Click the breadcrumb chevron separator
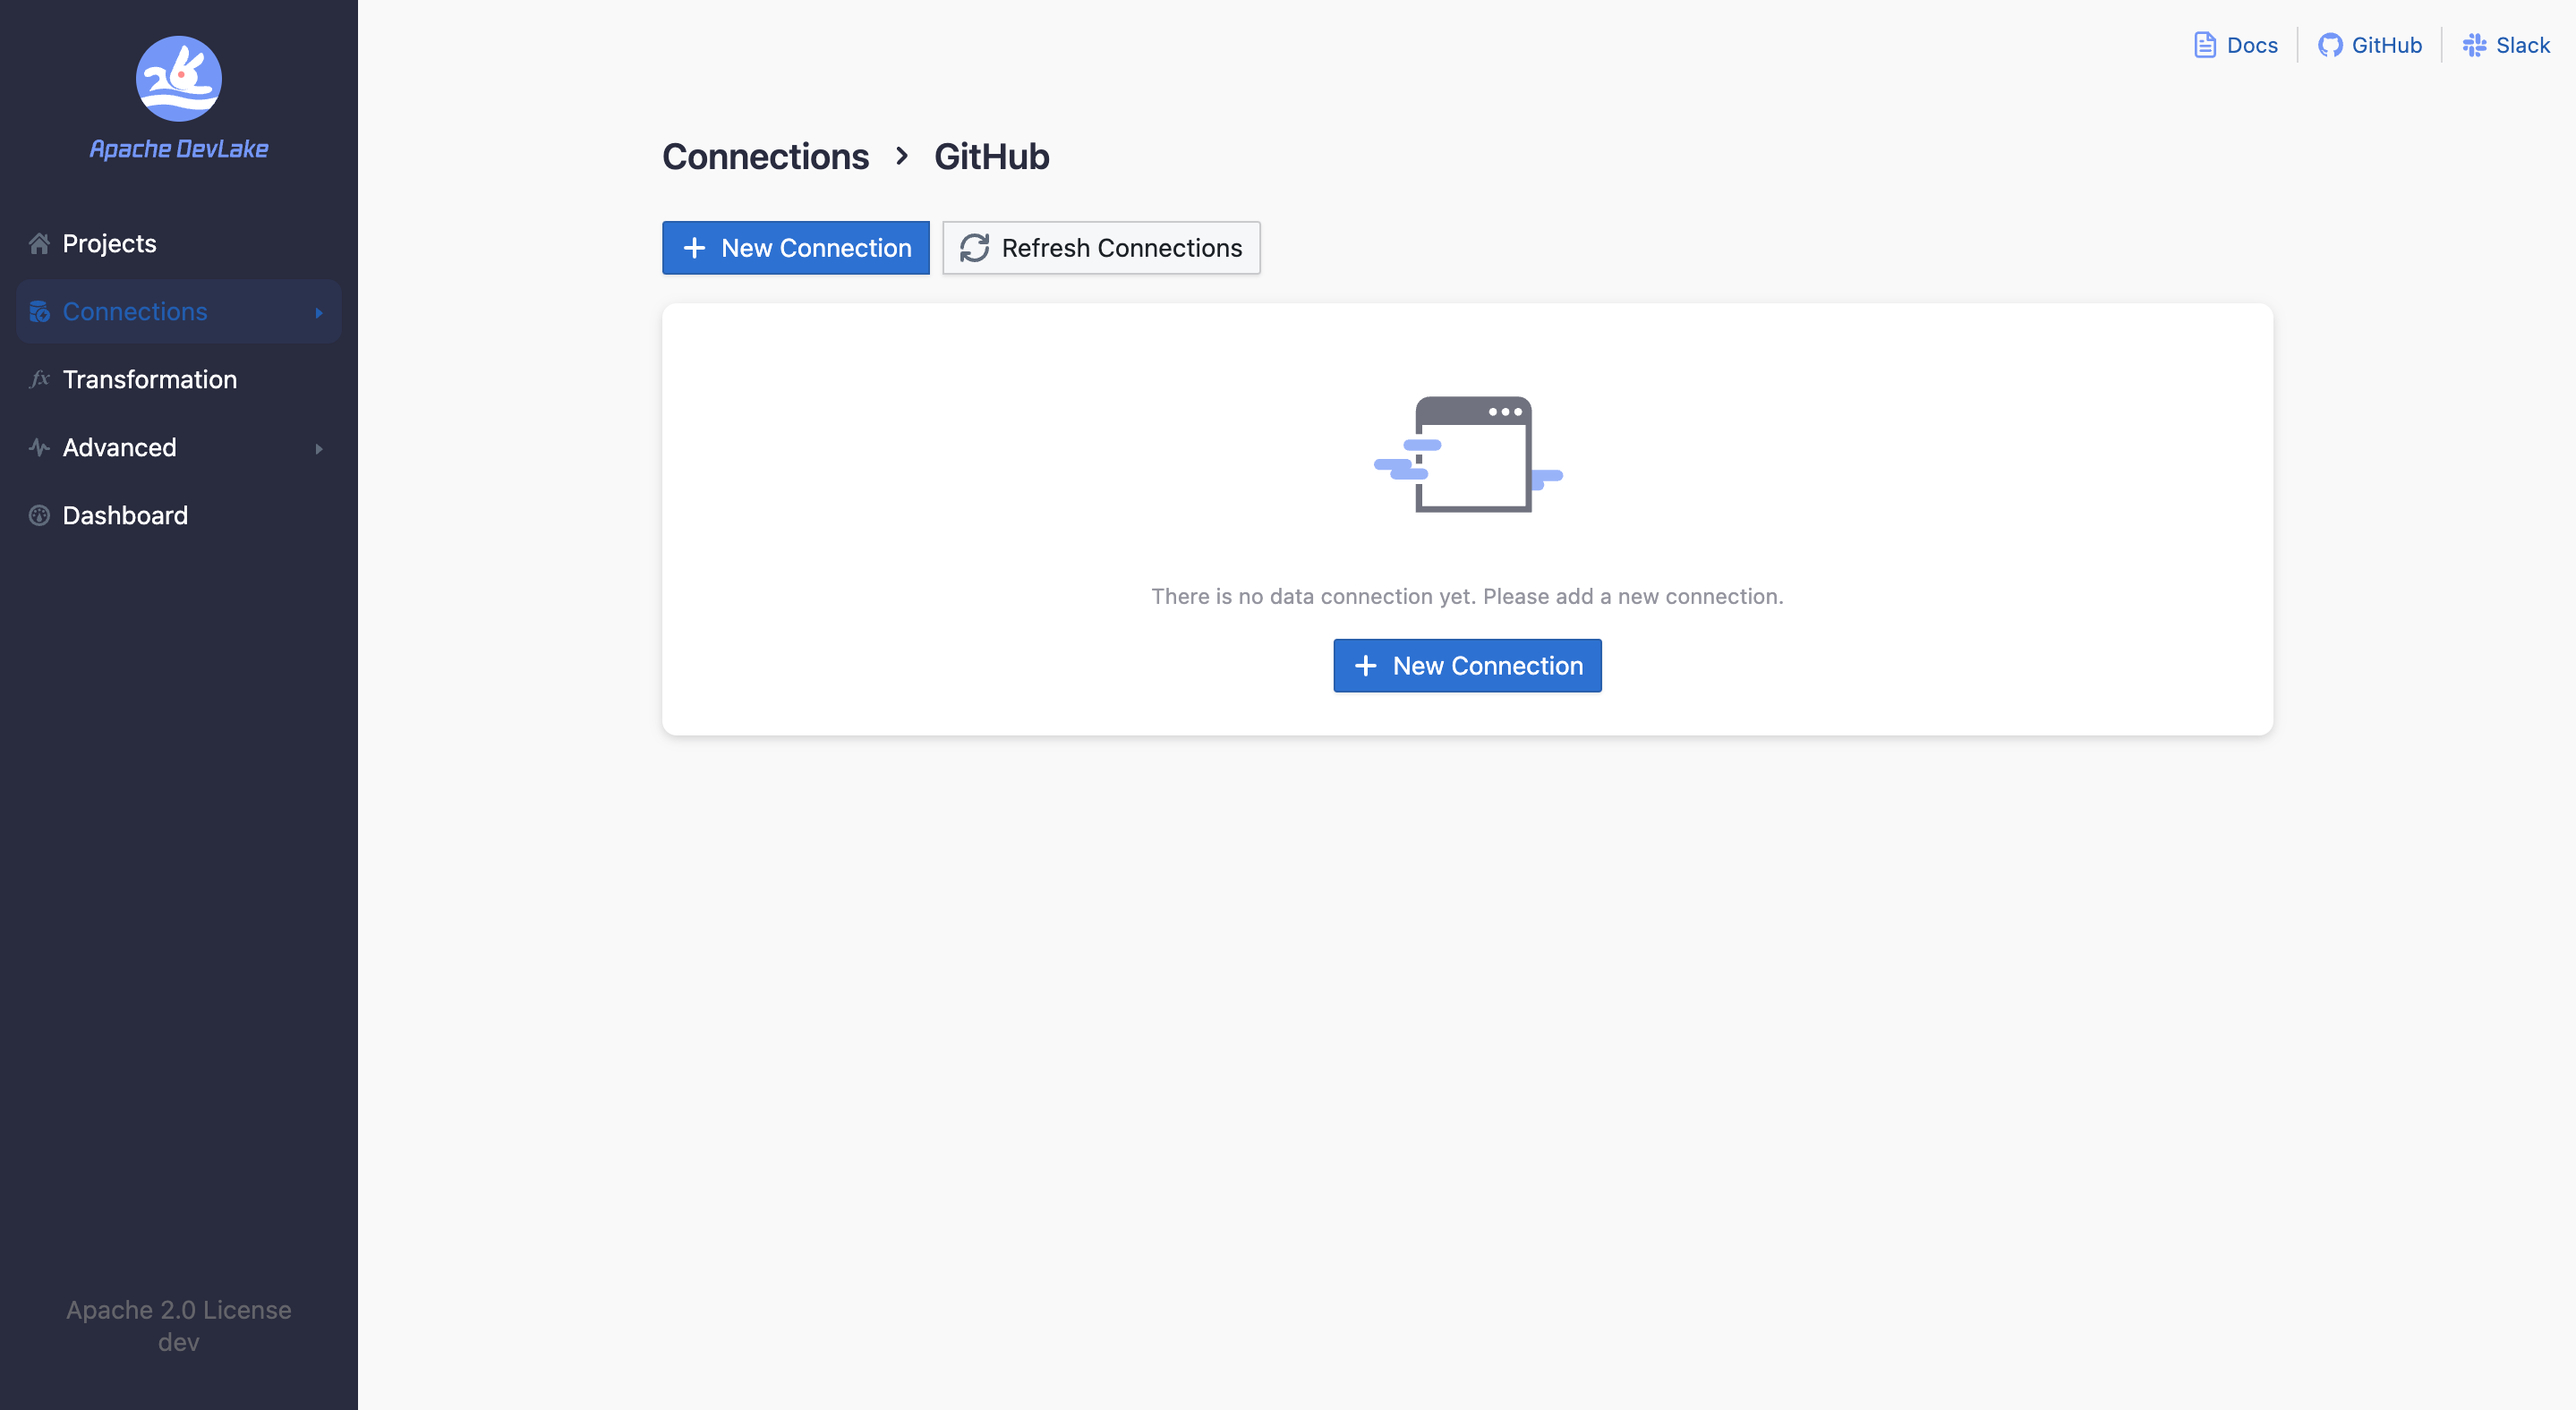The height and width of the screenshot is (1410, 2576). pos(901,156)
